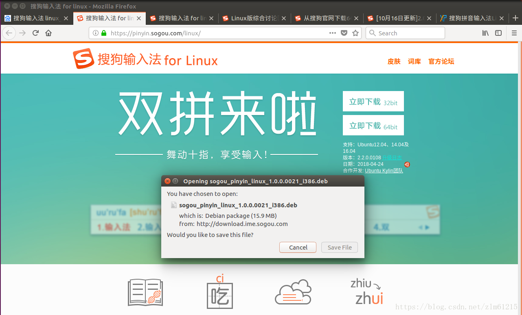Screen dimensions: 522x315
Task: Close the 从搜狗官网下载 tab
Action: pyautogui.click(x=356, y=18)
